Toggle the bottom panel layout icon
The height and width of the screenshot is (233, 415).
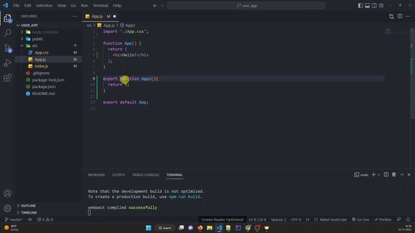pos(367,6)
